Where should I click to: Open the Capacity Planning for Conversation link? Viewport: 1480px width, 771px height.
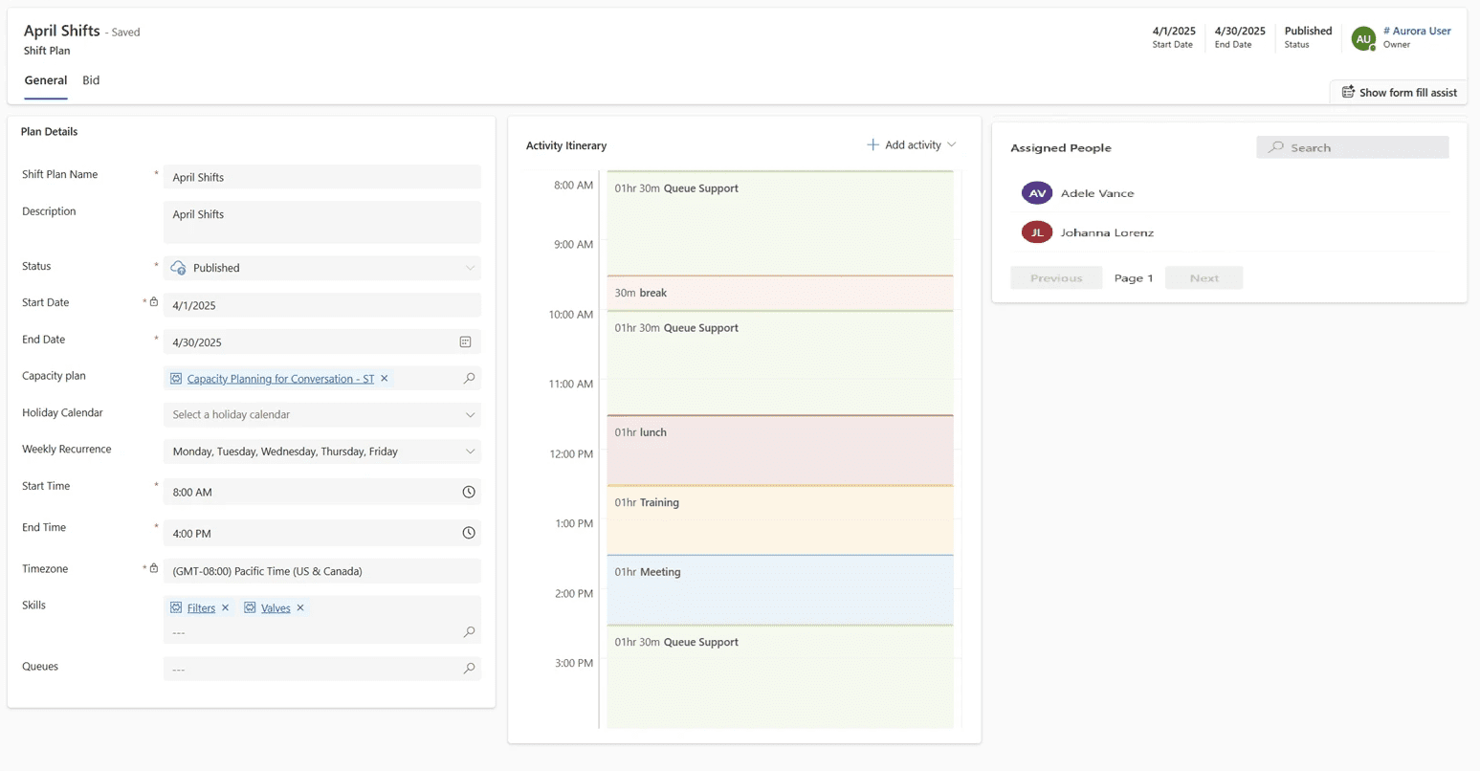280,379
